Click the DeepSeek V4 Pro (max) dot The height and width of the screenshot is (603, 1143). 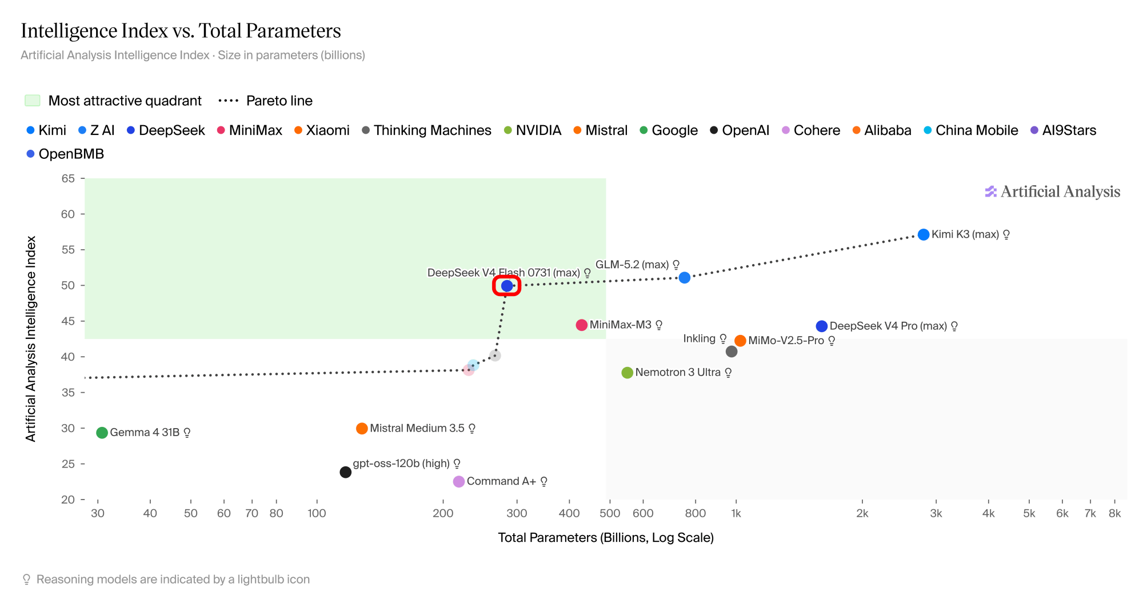coord(821,326)
